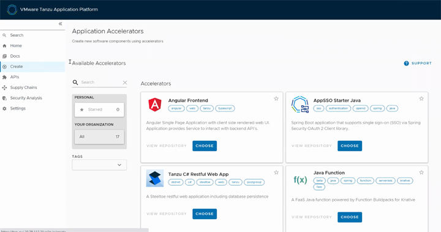The height and width of the screenshot is (232, 441).
Task: View repository for AppSSO Starter Java
Action: [x=312, y=146]
